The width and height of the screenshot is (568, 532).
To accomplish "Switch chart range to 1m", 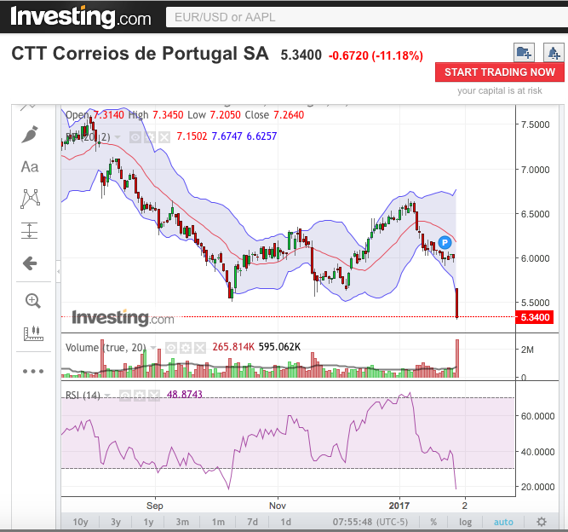I will [x=218, y=522].
